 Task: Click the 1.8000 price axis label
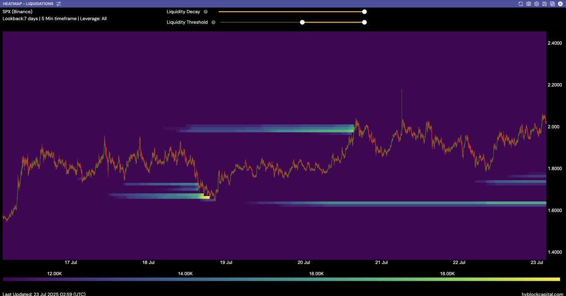click(x=554, y=168)
